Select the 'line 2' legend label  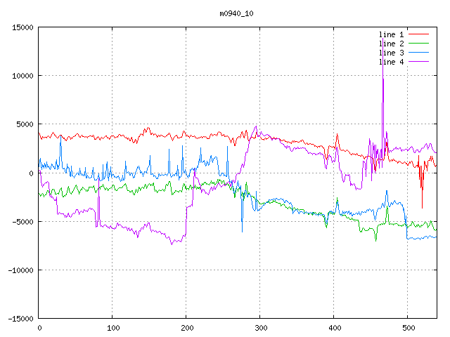pos(391,44)
